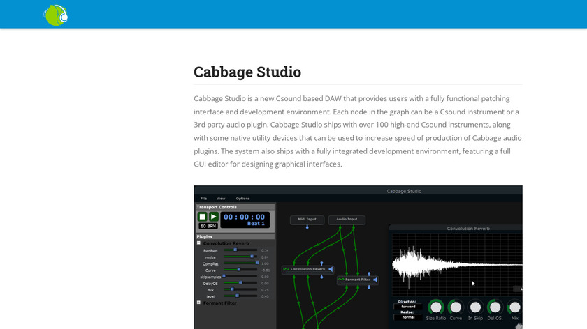Click the Play button in Transport Controls
The image size is (587, 329).
tap(213, 217)
